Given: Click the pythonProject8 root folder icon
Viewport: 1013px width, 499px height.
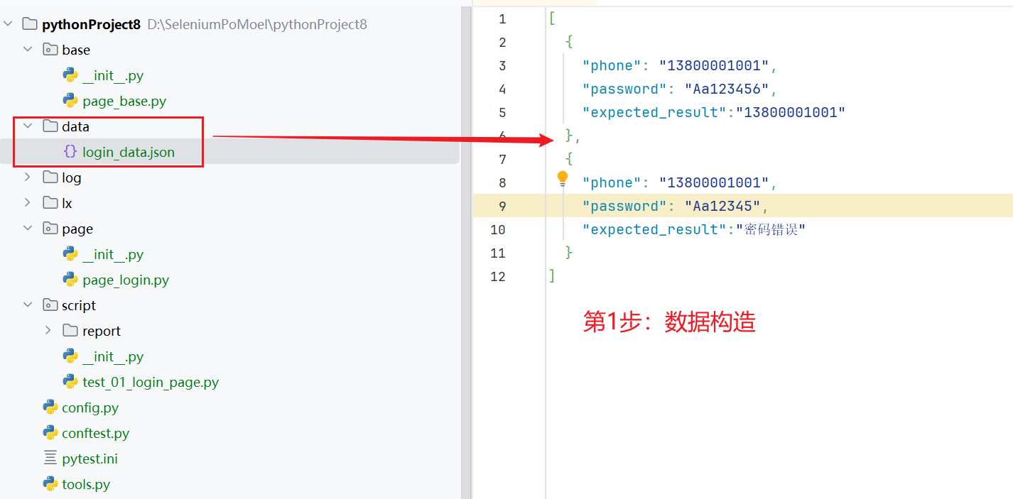Looking at the screenshot, I should point(30,24).
